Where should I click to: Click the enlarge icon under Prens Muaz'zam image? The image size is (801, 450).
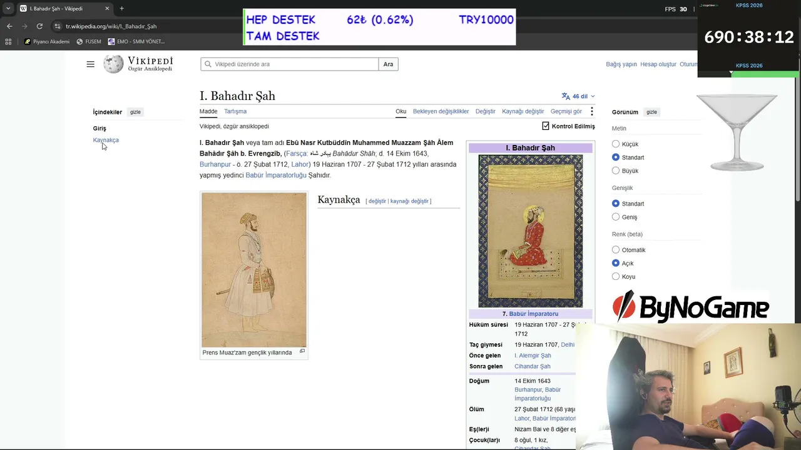point(302,351)
